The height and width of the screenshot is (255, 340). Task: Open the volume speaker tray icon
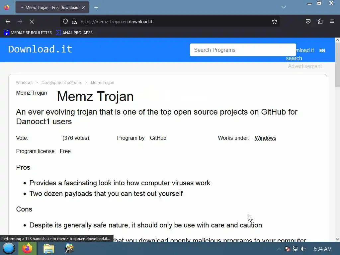point(303,249)
